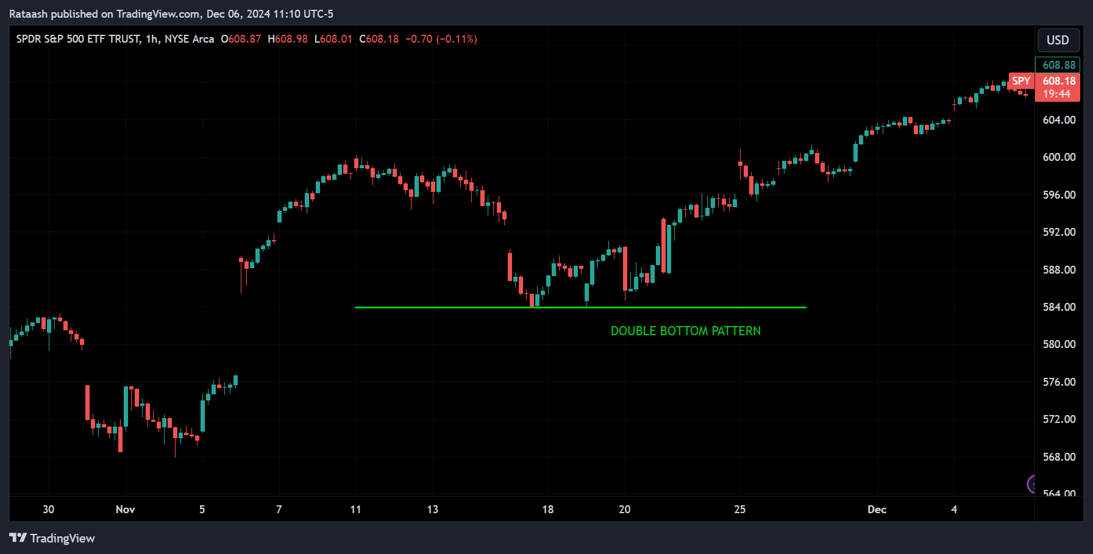Image resolution: width=1093 pixels, height=554 pixels.
Task: Click the 18 date label on time axis
Action: [548, 510]
